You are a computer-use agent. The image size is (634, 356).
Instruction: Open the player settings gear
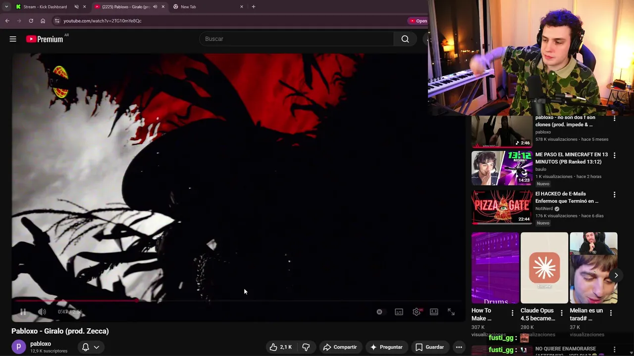[417, 312]
